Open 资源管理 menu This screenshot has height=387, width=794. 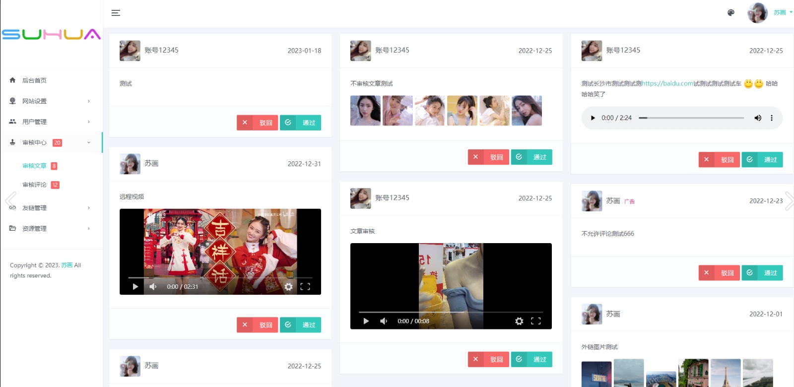pos(52,228)
